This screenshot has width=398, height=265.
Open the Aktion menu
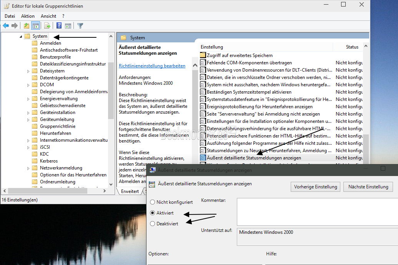click(x=28, y=16)
